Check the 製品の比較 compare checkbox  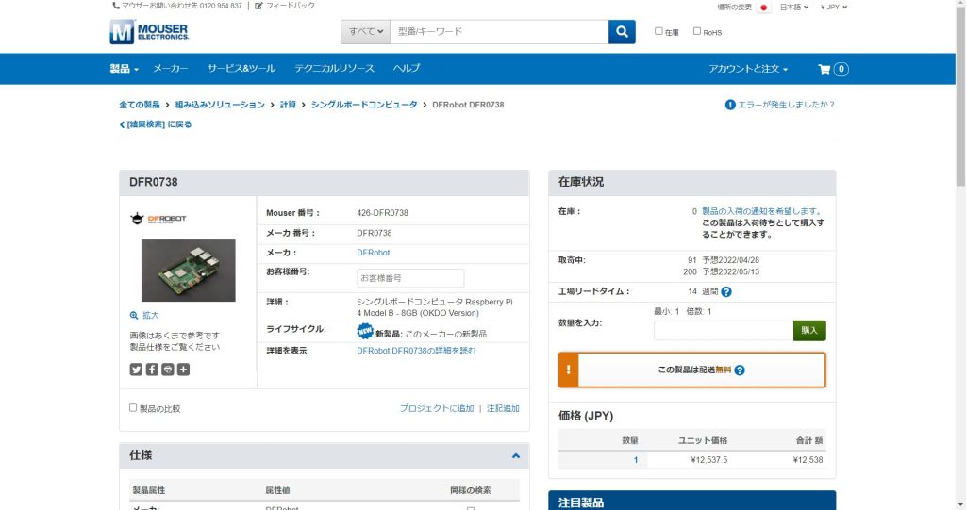[x=133, y=408]
